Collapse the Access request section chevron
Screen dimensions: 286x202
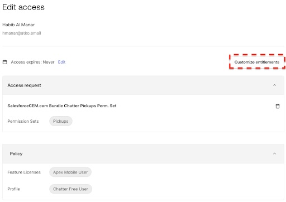pyautogui.click(x=274, y=85)
